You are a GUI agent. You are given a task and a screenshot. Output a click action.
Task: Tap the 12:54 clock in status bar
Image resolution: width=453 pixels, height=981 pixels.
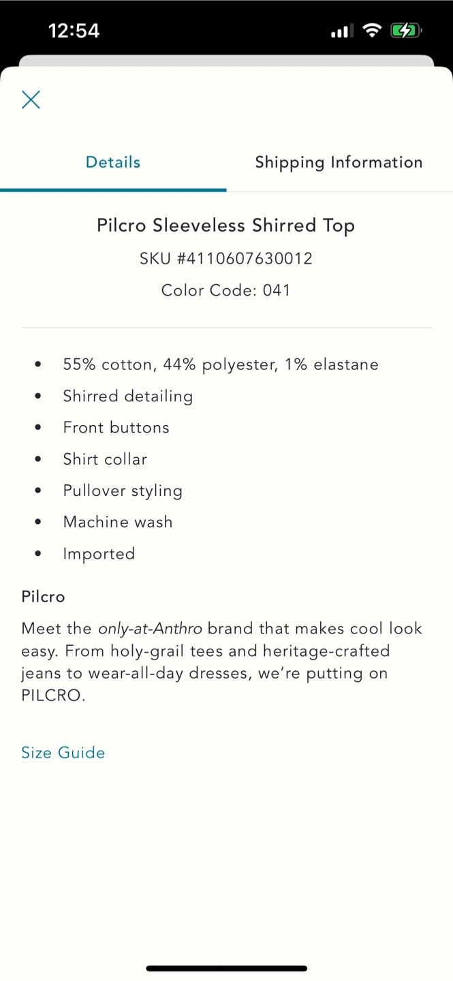click(74, 31)
